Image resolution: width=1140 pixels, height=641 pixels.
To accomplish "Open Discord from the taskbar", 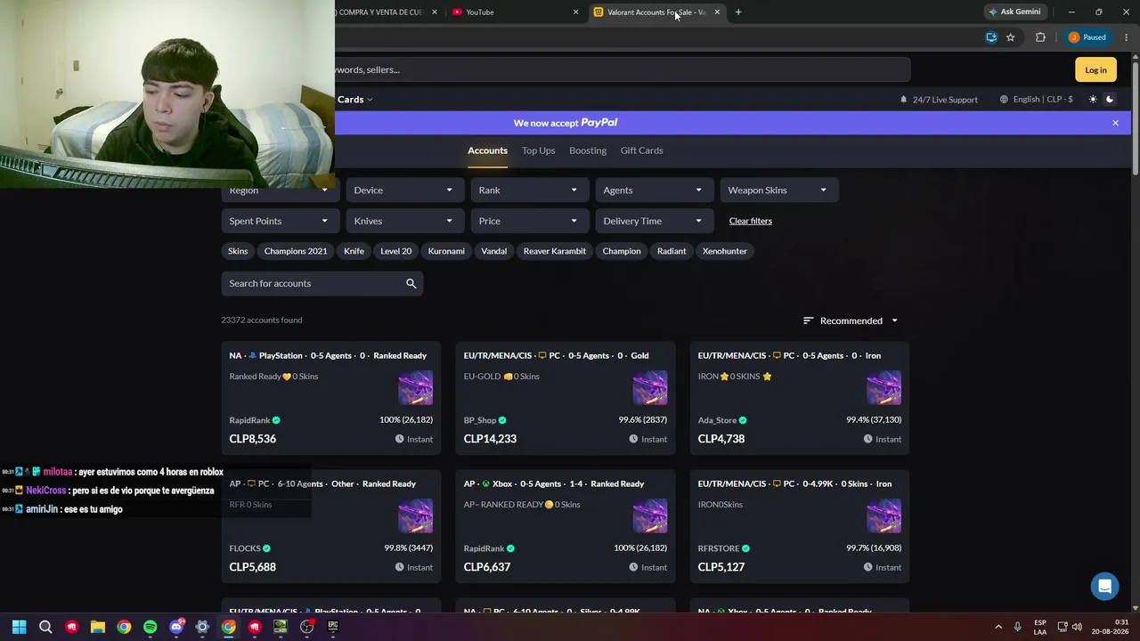I will coord(176,627).
